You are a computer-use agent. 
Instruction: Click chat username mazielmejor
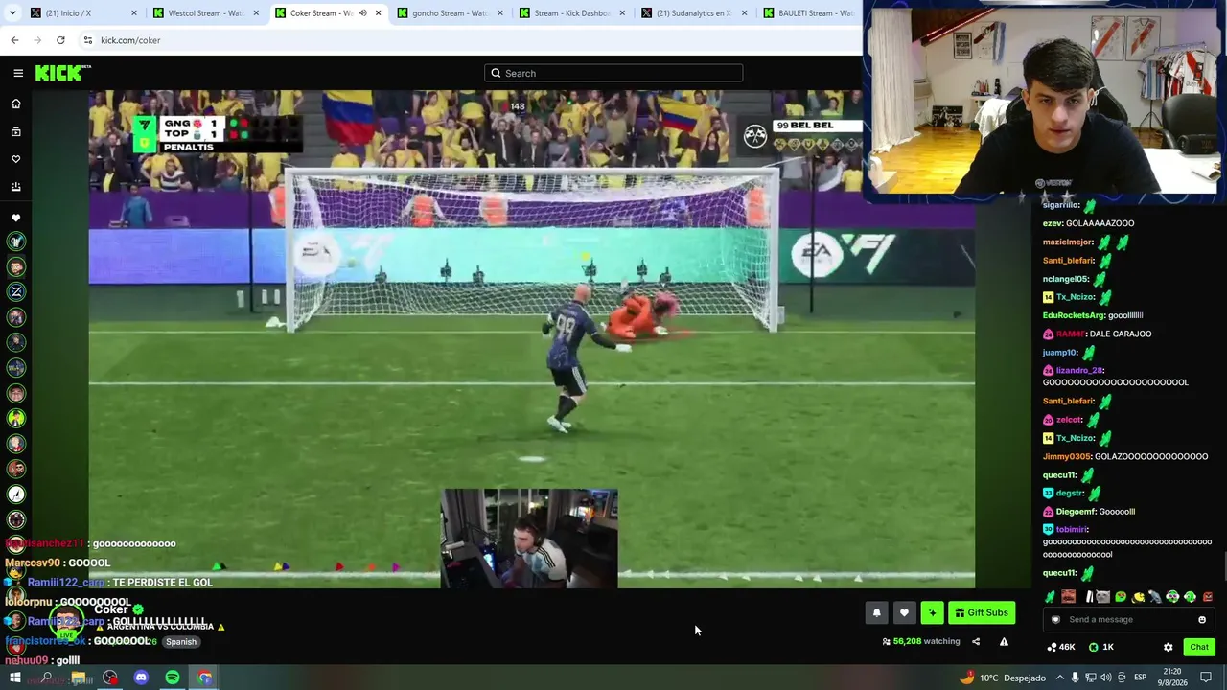tap(1068, 242)
